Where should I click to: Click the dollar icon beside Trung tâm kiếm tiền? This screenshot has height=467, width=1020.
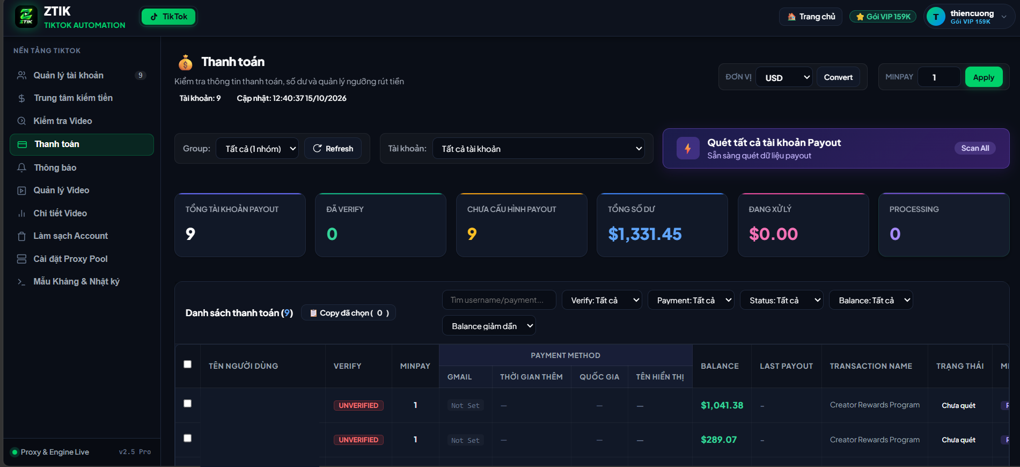coord(21,98)
